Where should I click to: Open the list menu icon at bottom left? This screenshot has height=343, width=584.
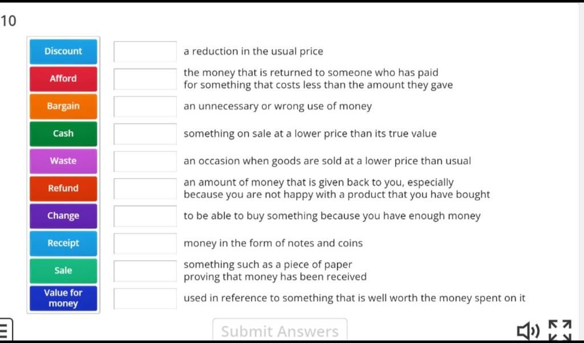[6, 330]
